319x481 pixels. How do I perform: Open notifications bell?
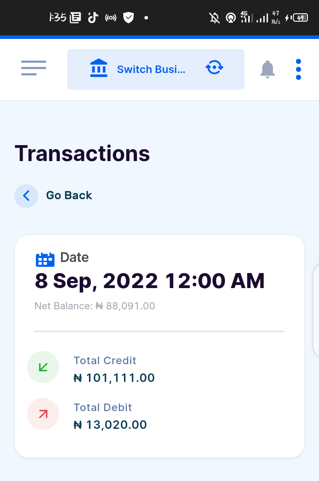[267, 69]
